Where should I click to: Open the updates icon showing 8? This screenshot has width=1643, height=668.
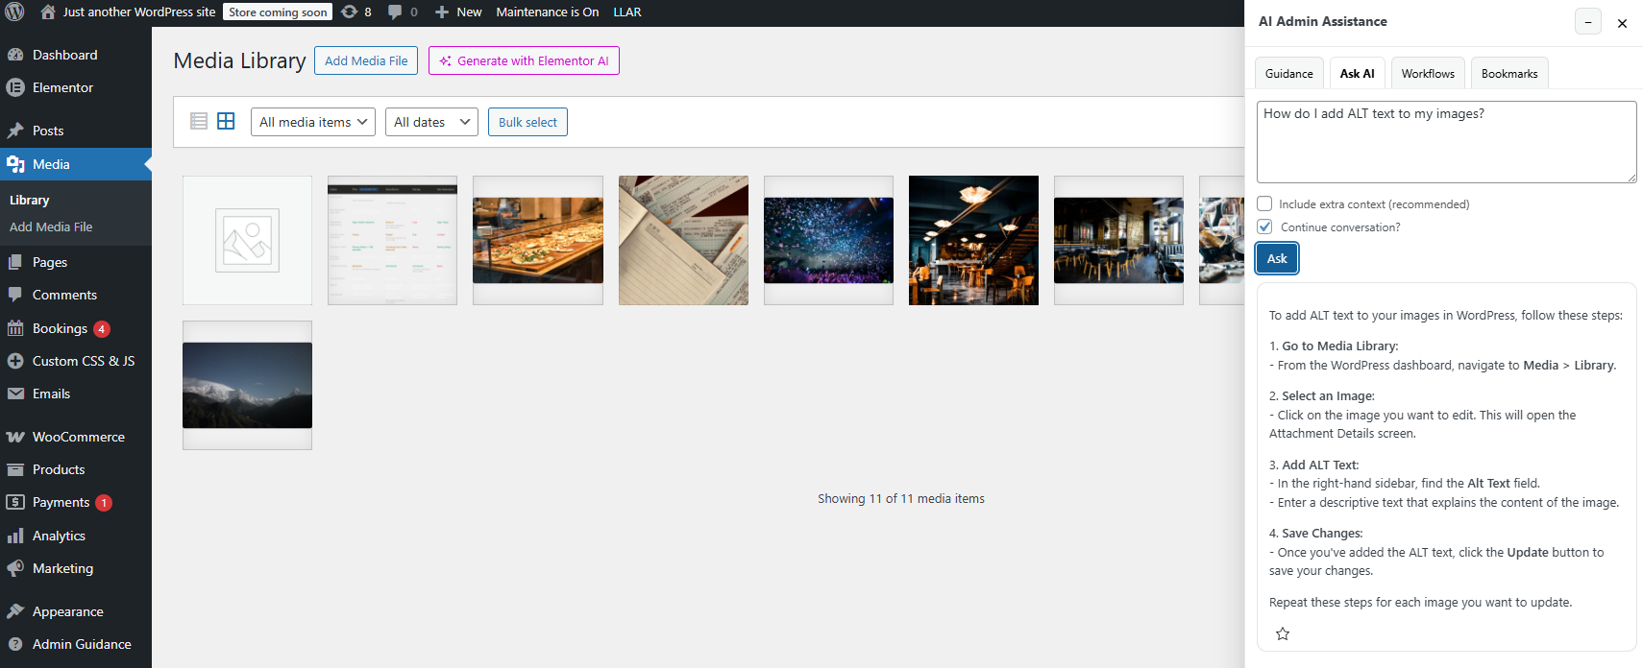[x=349, y=12]
